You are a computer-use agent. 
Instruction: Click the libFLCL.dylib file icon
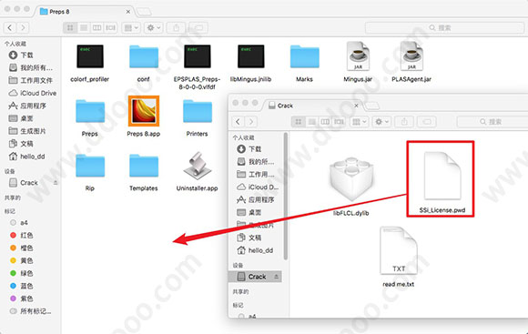click(x=351, y=179)
